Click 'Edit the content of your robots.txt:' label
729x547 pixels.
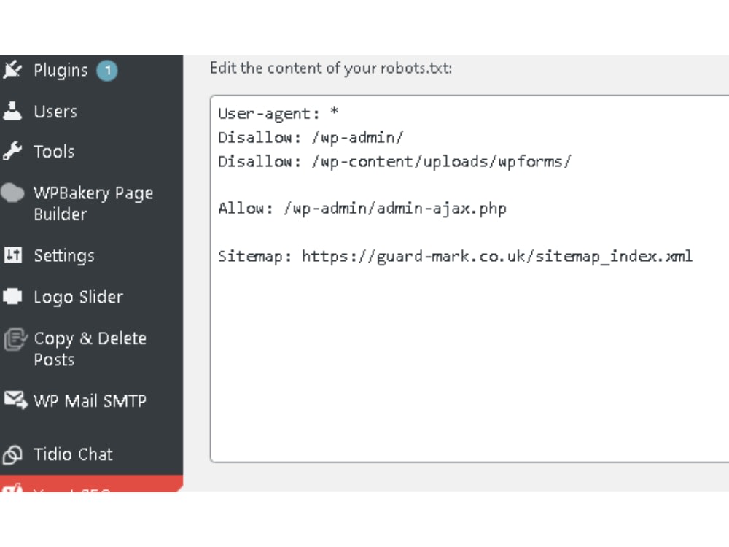(330, 69)
